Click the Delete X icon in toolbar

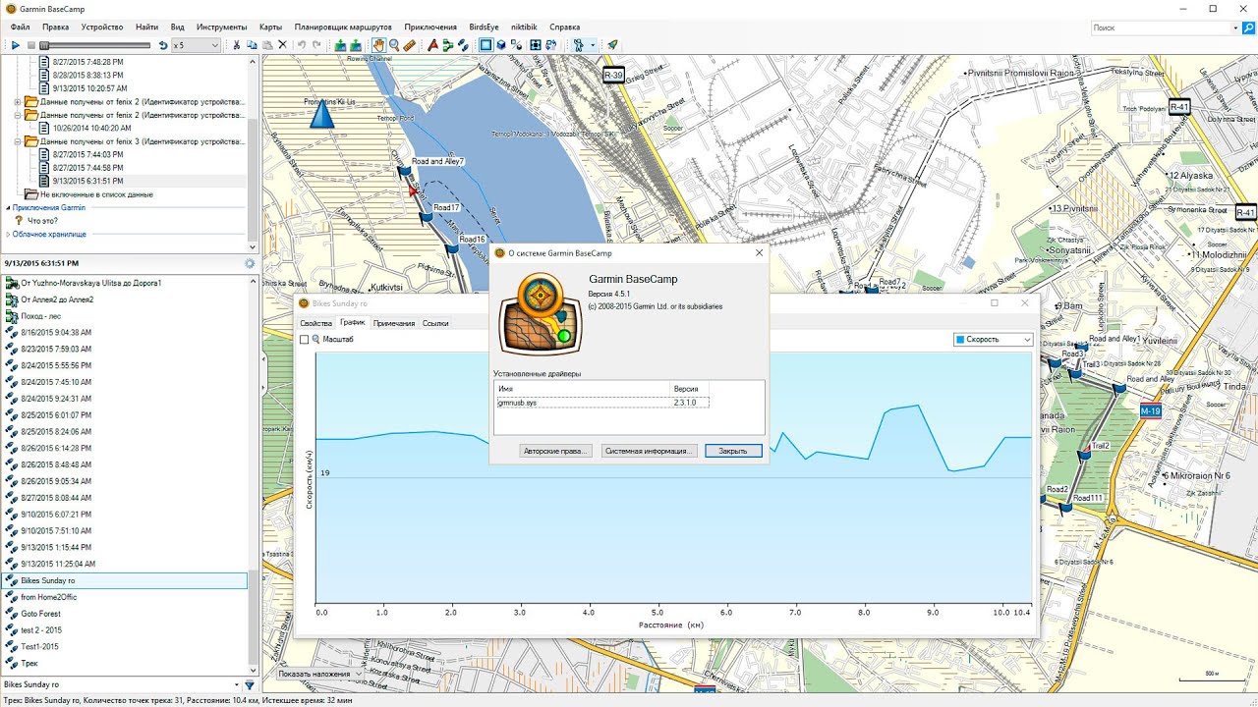[283, 45]
